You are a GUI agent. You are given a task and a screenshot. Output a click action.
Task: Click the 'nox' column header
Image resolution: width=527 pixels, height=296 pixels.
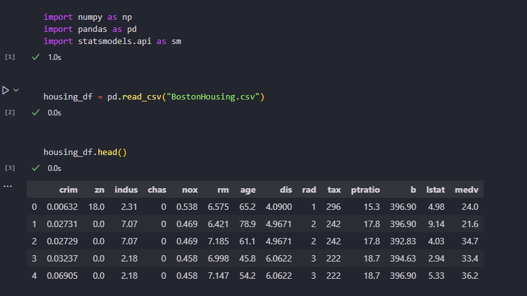[190, 190]
